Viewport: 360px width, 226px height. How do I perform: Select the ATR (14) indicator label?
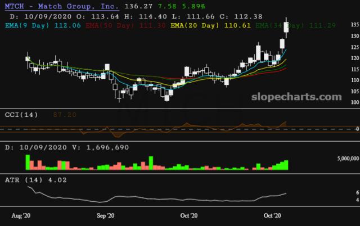click(x=24, y=180)
